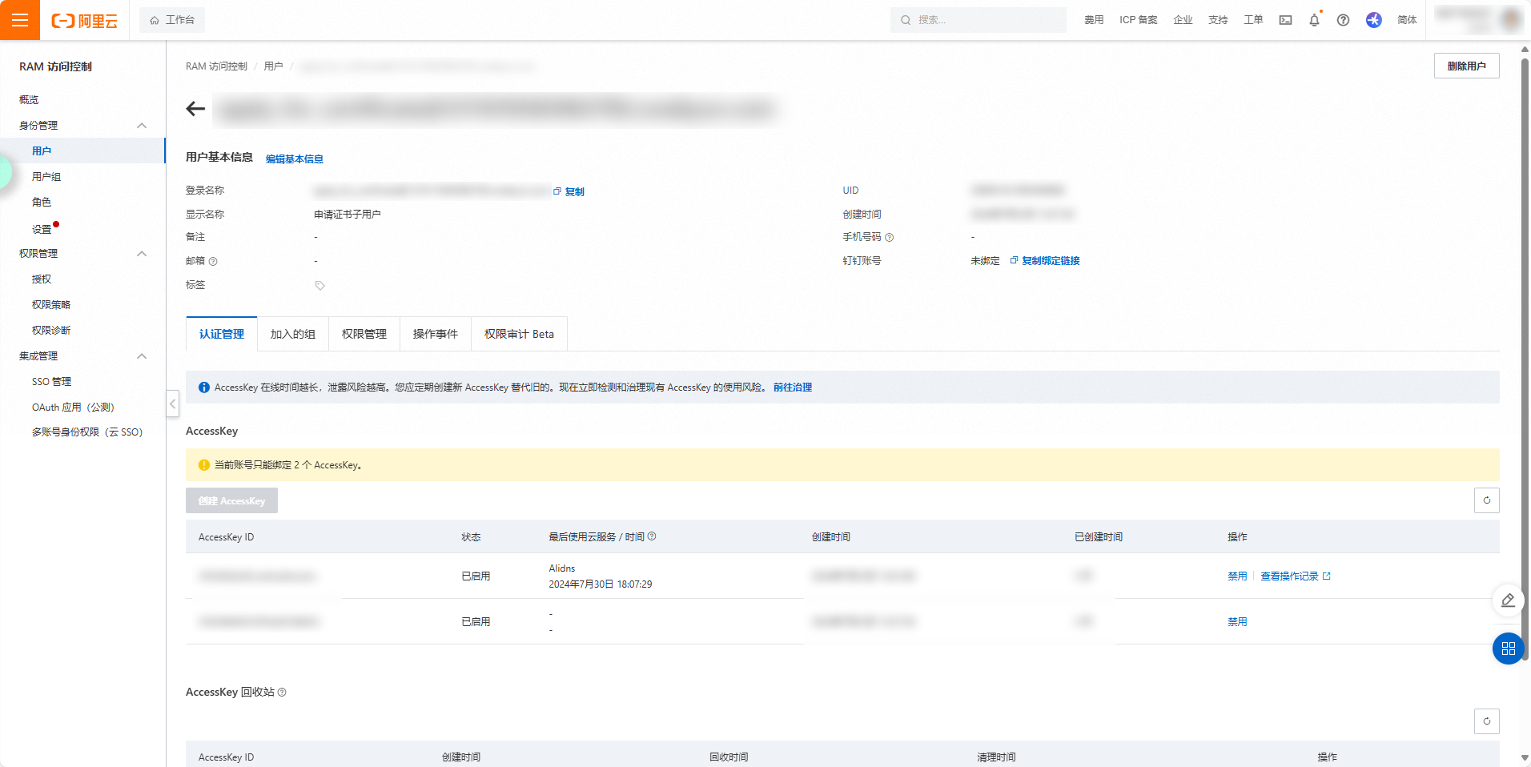Image resolution: width=1531 pixels, height=767 pixels.
Task: Click the help question mark icon
Action: pyautogui.click(x=1343, y=20)
